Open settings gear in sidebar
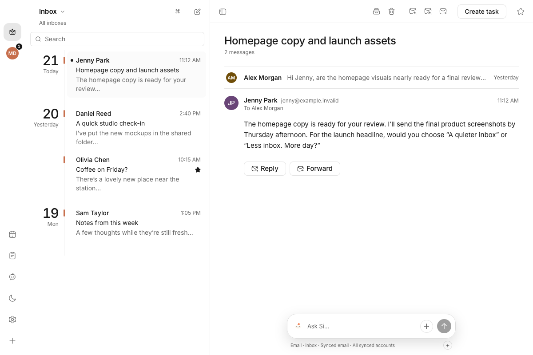 point(12,319)
